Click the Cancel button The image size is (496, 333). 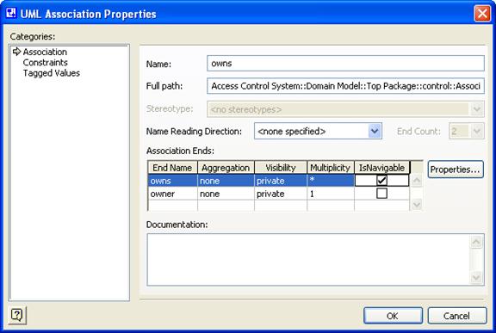tap(456, 316)
